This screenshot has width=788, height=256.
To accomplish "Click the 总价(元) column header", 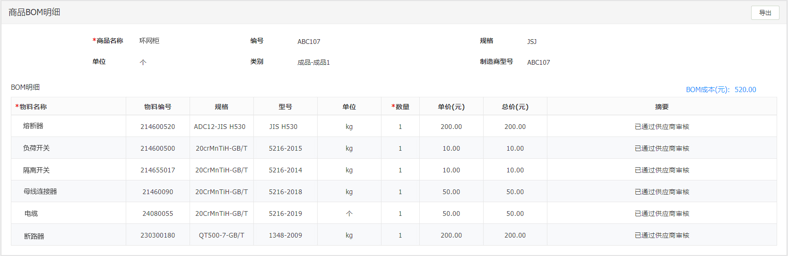I will (x=515, y=107).
